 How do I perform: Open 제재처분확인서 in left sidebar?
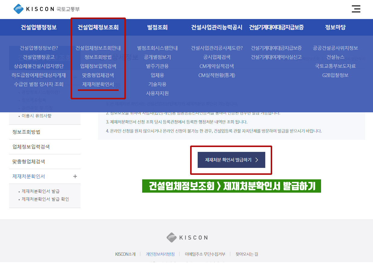(x=29, y=176)
